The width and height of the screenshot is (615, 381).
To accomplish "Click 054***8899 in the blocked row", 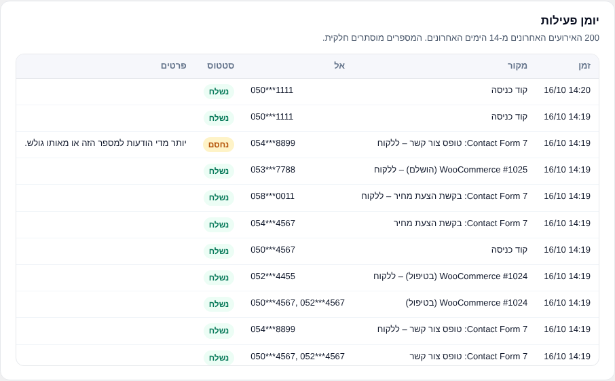I will pyautogui.click(x=273, y=143).
